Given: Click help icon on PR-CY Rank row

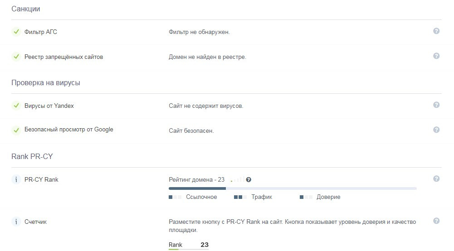Looking at the screenshot, I should point(436,179).
